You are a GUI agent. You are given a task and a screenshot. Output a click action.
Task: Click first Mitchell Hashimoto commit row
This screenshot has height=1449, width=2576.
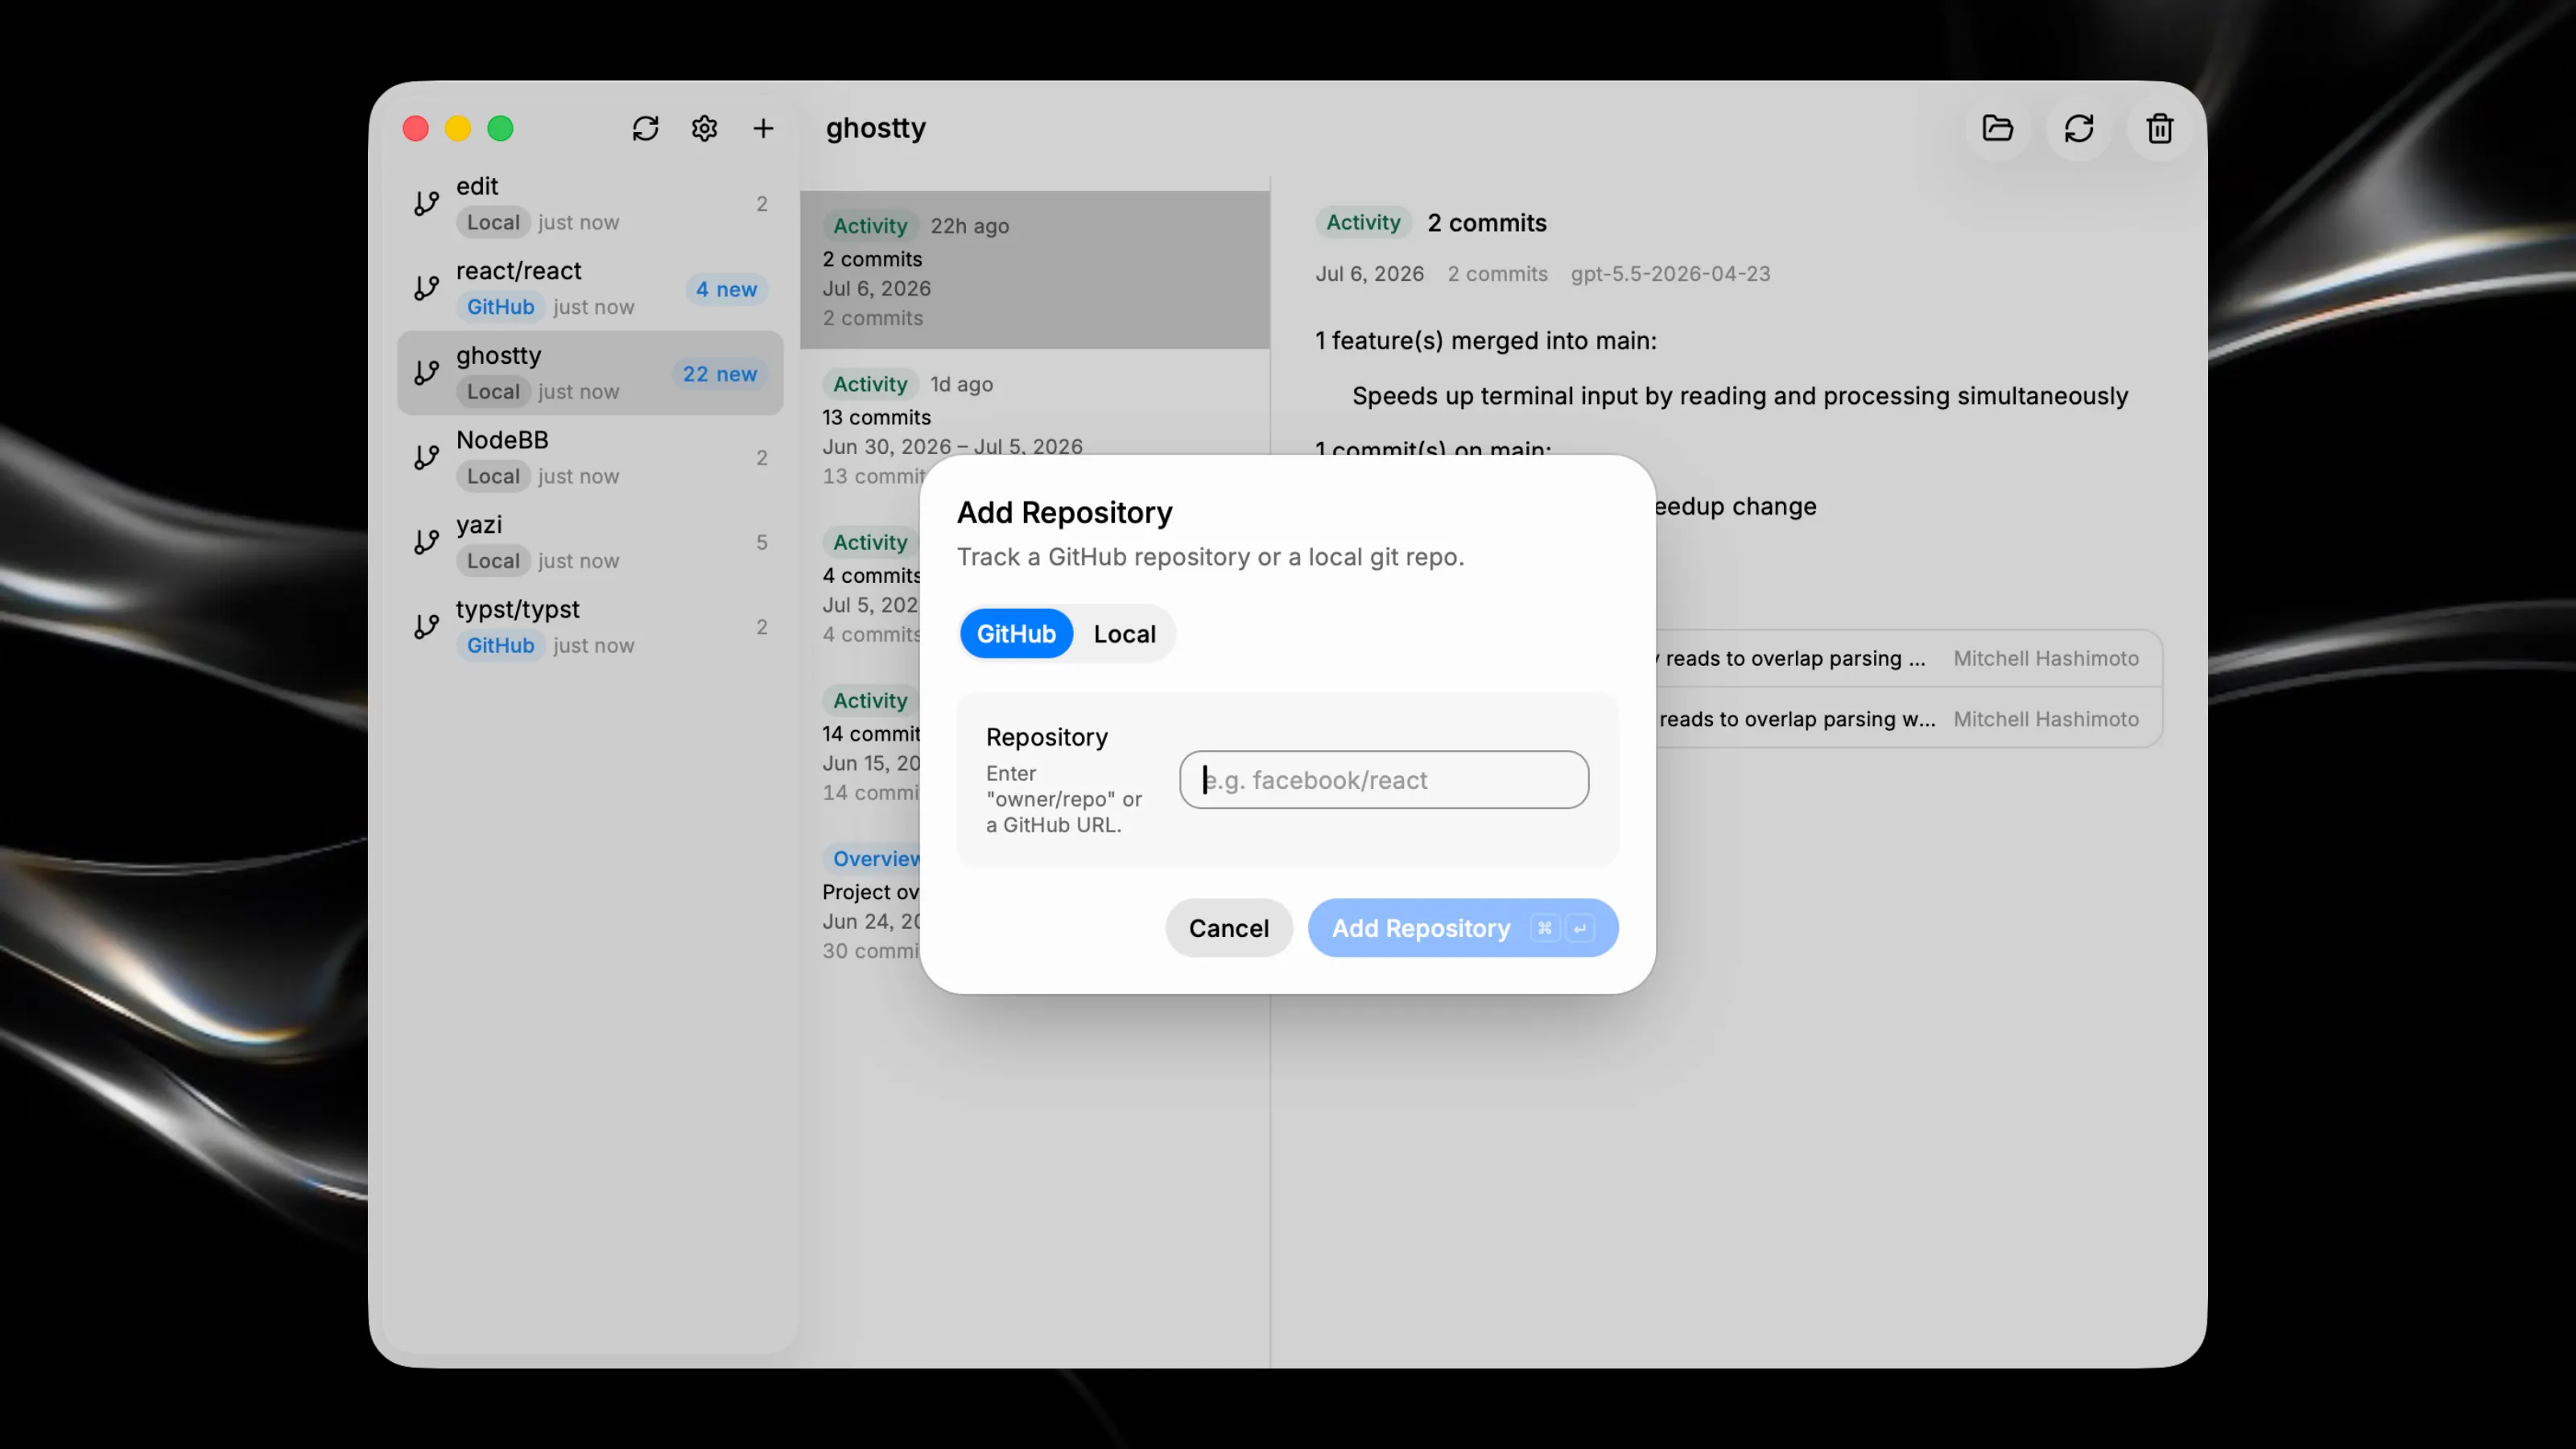click(x=1909, y=658)
